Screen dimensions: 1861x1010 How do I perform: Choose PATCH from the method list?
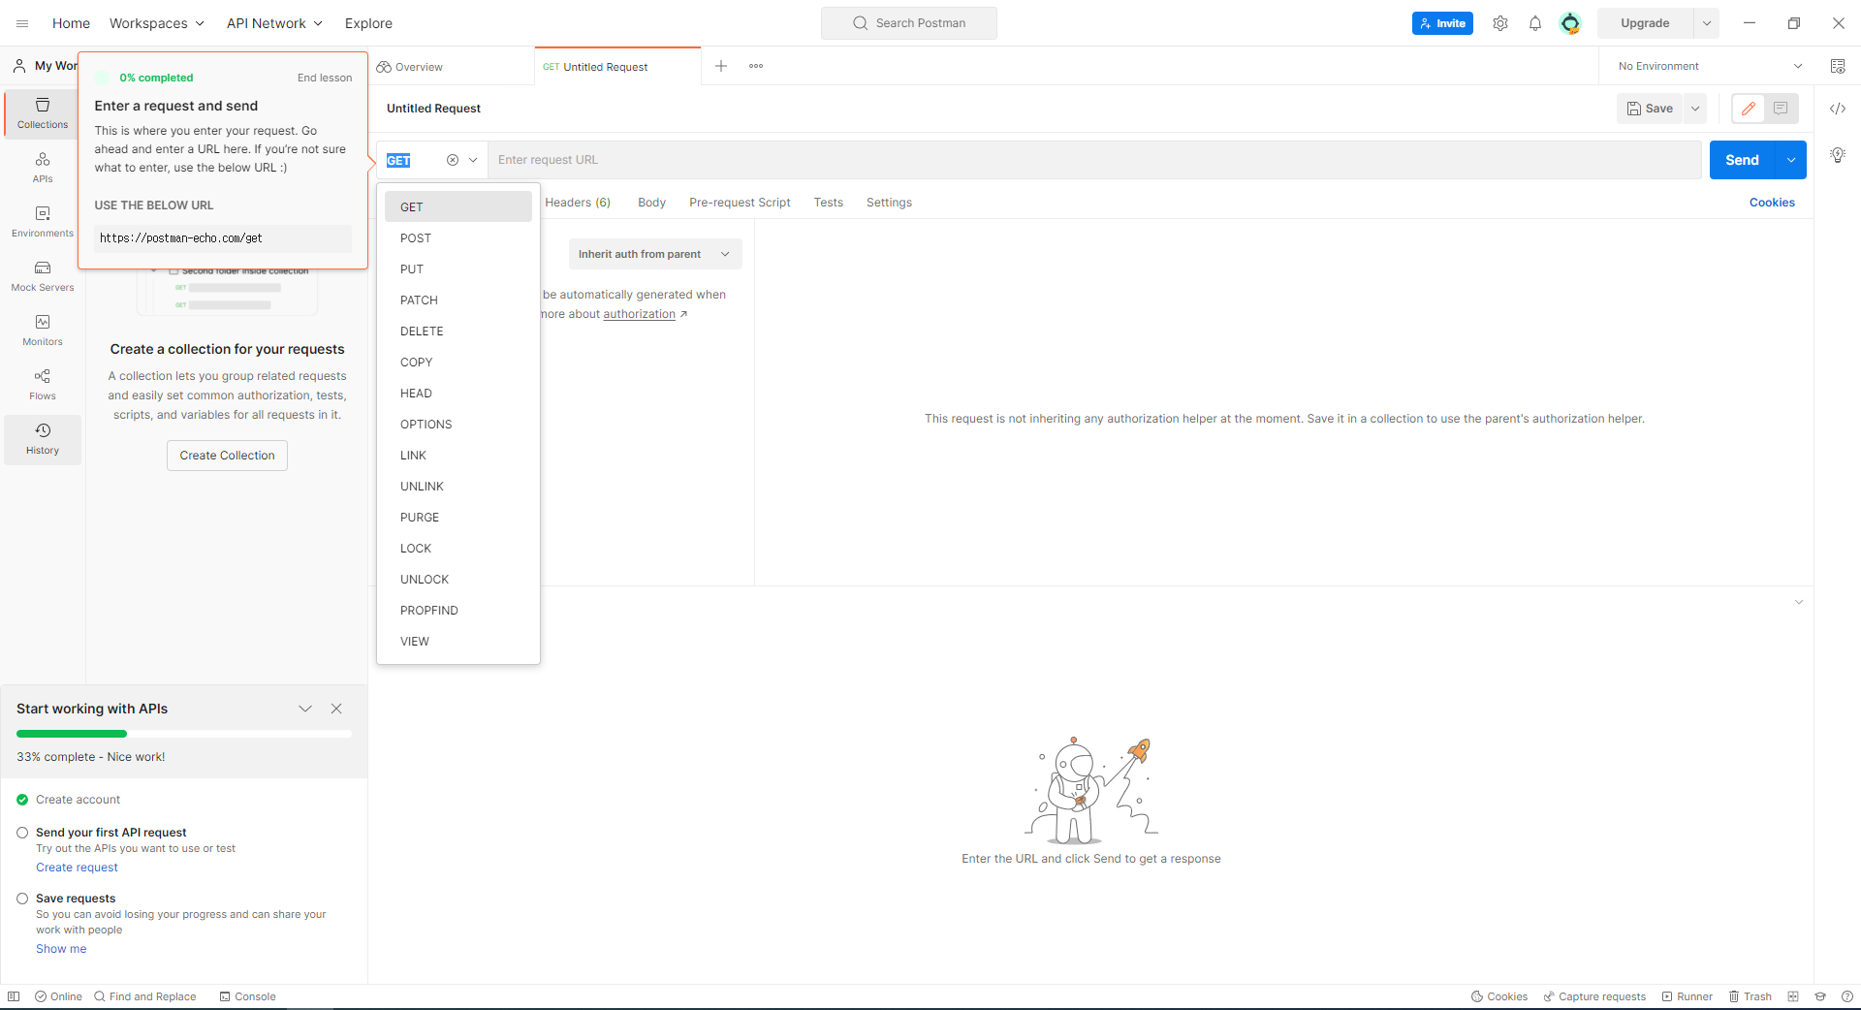pos(458,300)
